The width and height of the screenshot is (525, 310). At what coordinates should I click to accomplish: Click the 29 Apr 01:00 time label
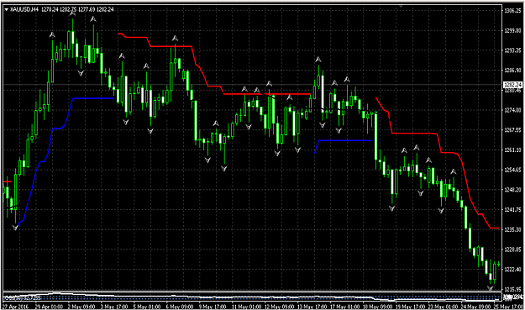[49, 307]
